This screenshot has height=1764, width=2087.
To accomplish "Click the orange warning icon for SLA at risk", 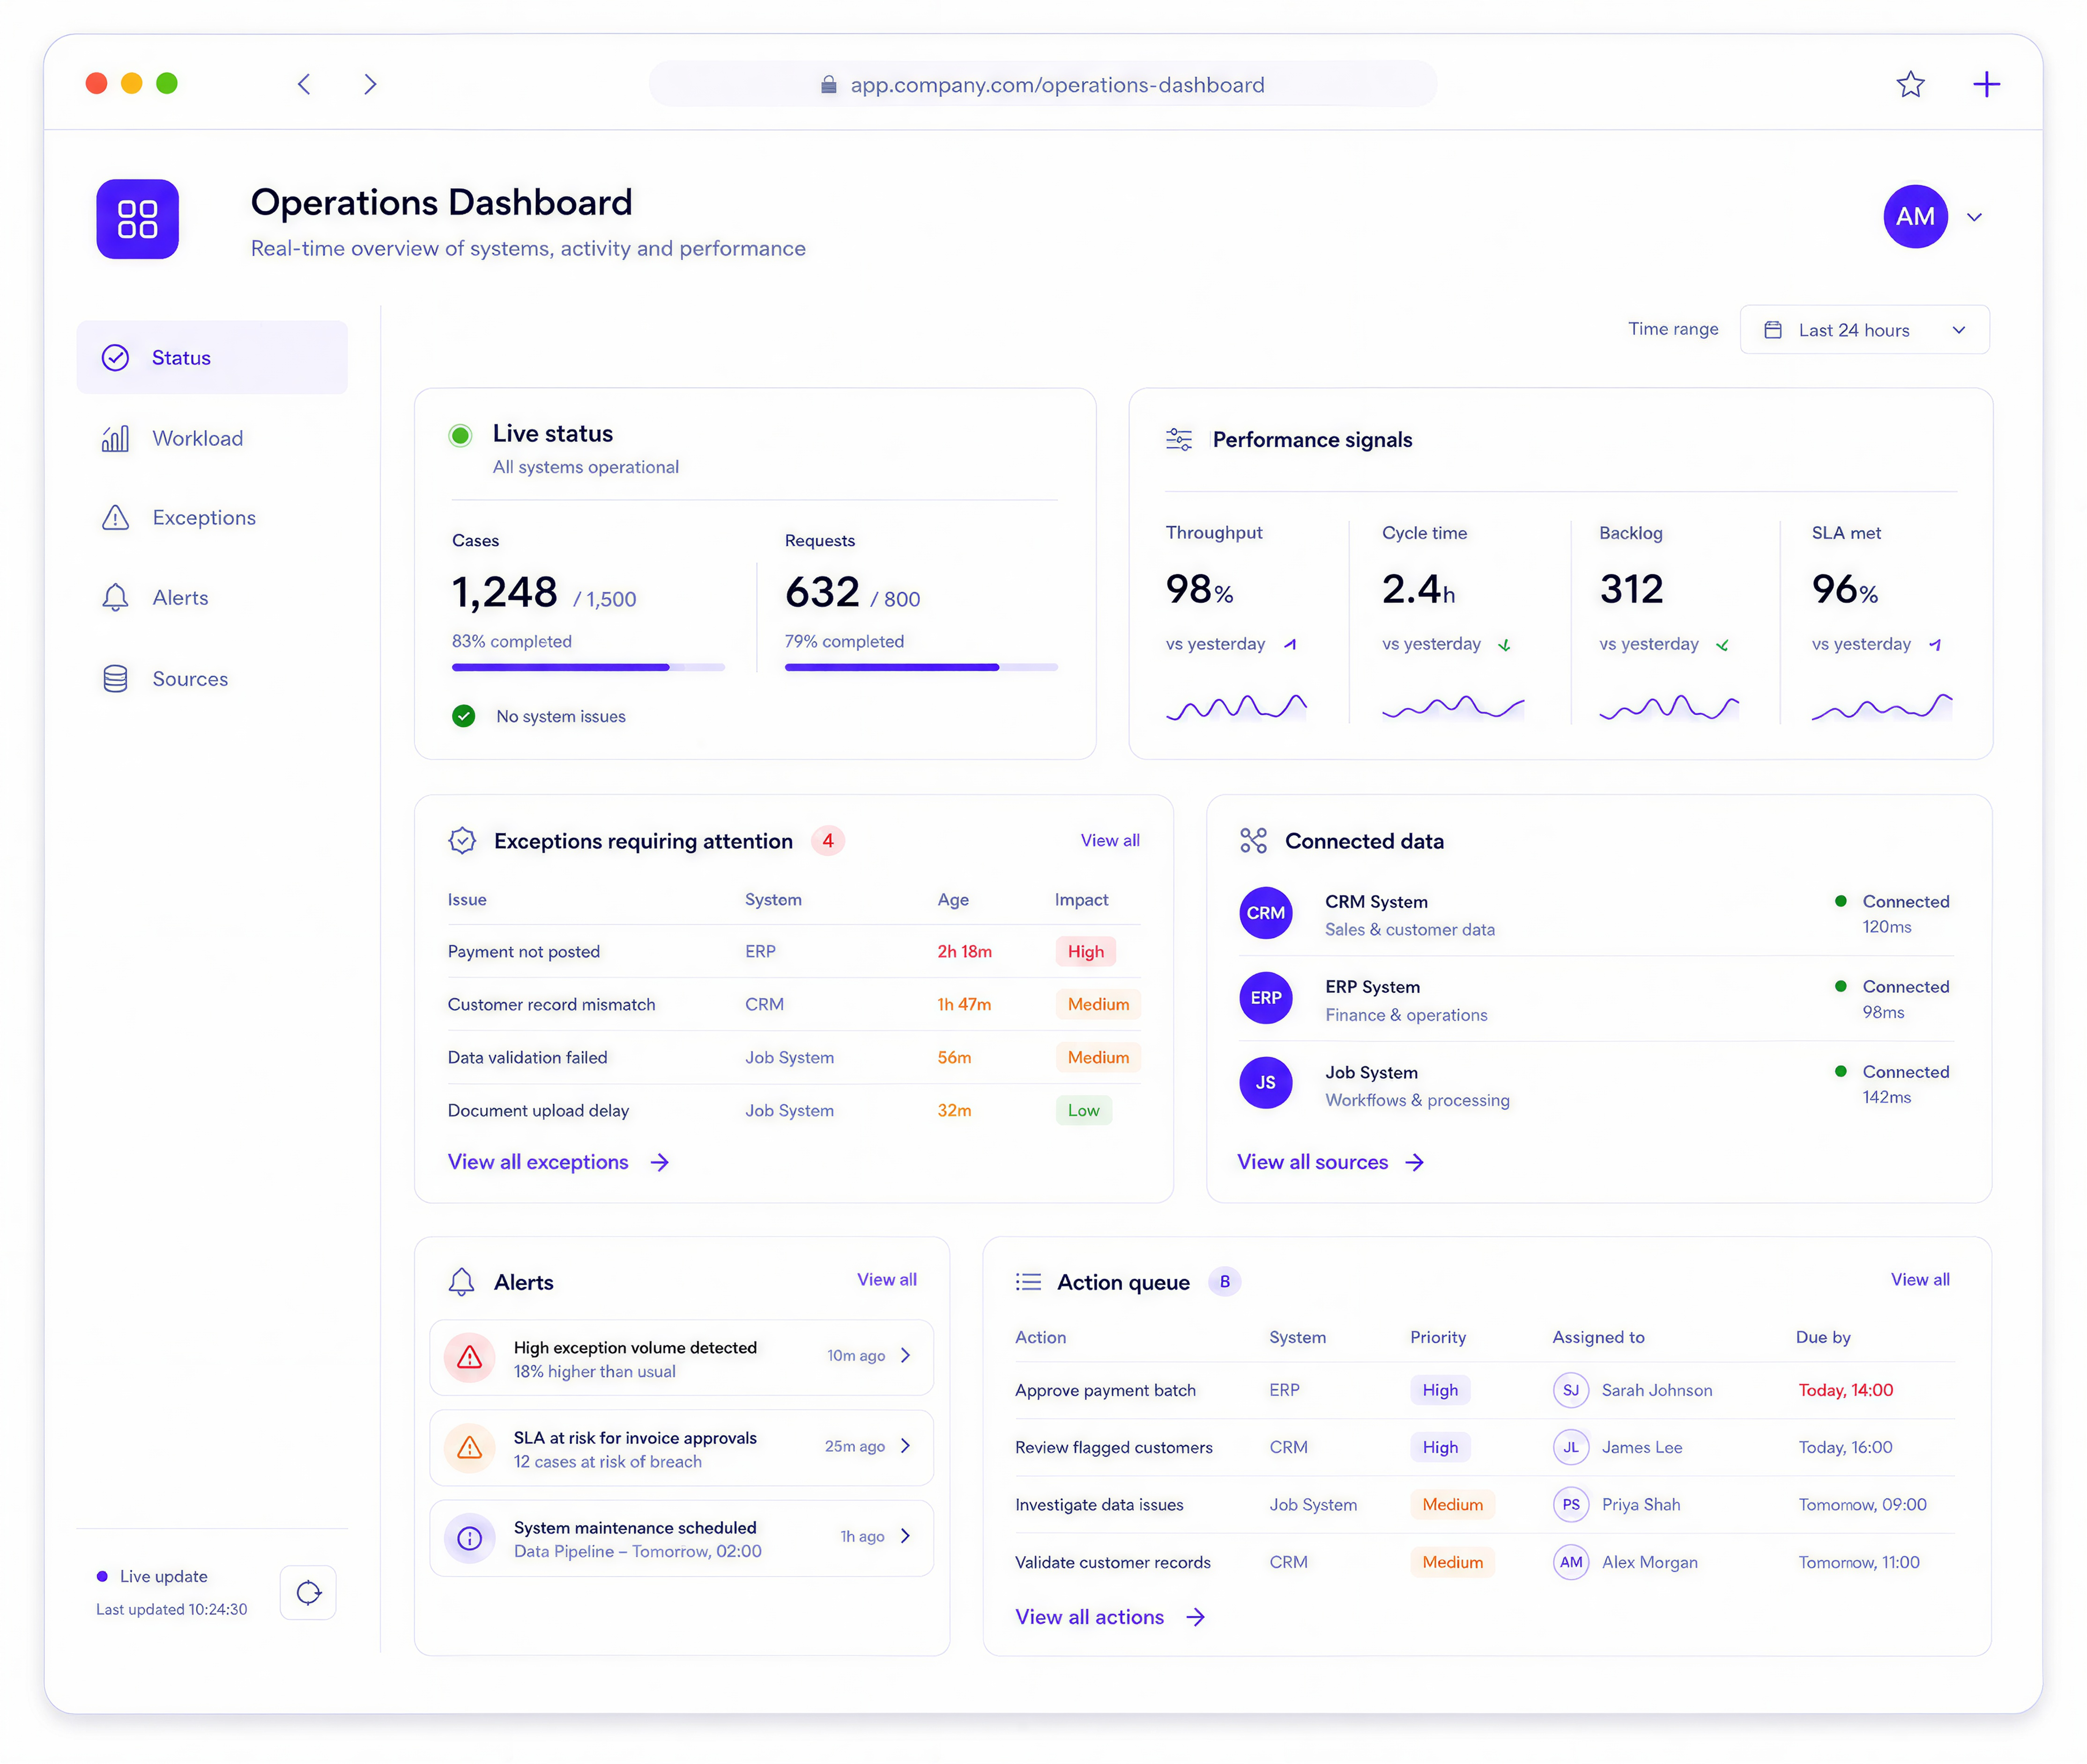I will click(x=469, y=1448).
